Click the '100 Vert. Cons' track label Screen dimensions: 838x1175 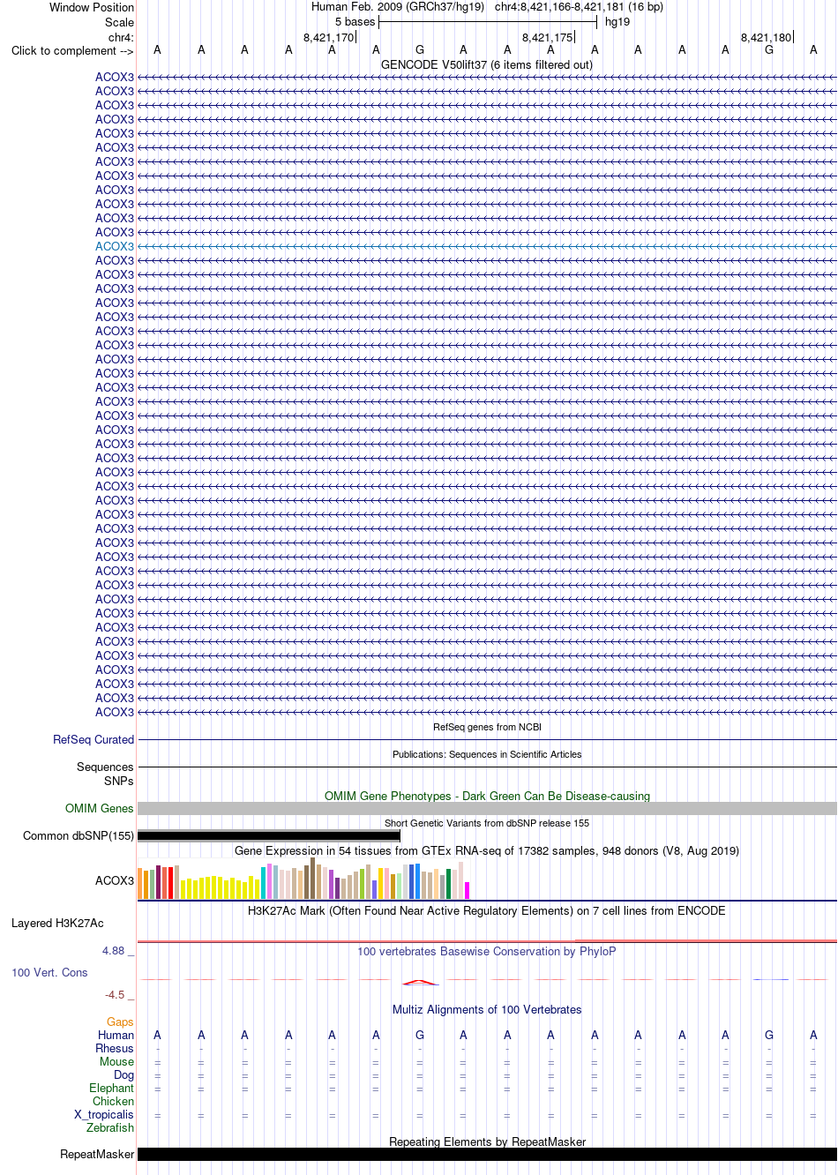(49, 972)
